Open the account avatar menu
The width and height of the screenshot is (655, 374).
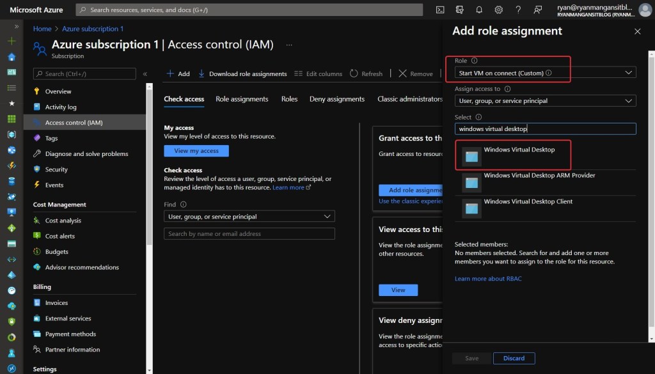pyautogui.click(x=645, y=10)
